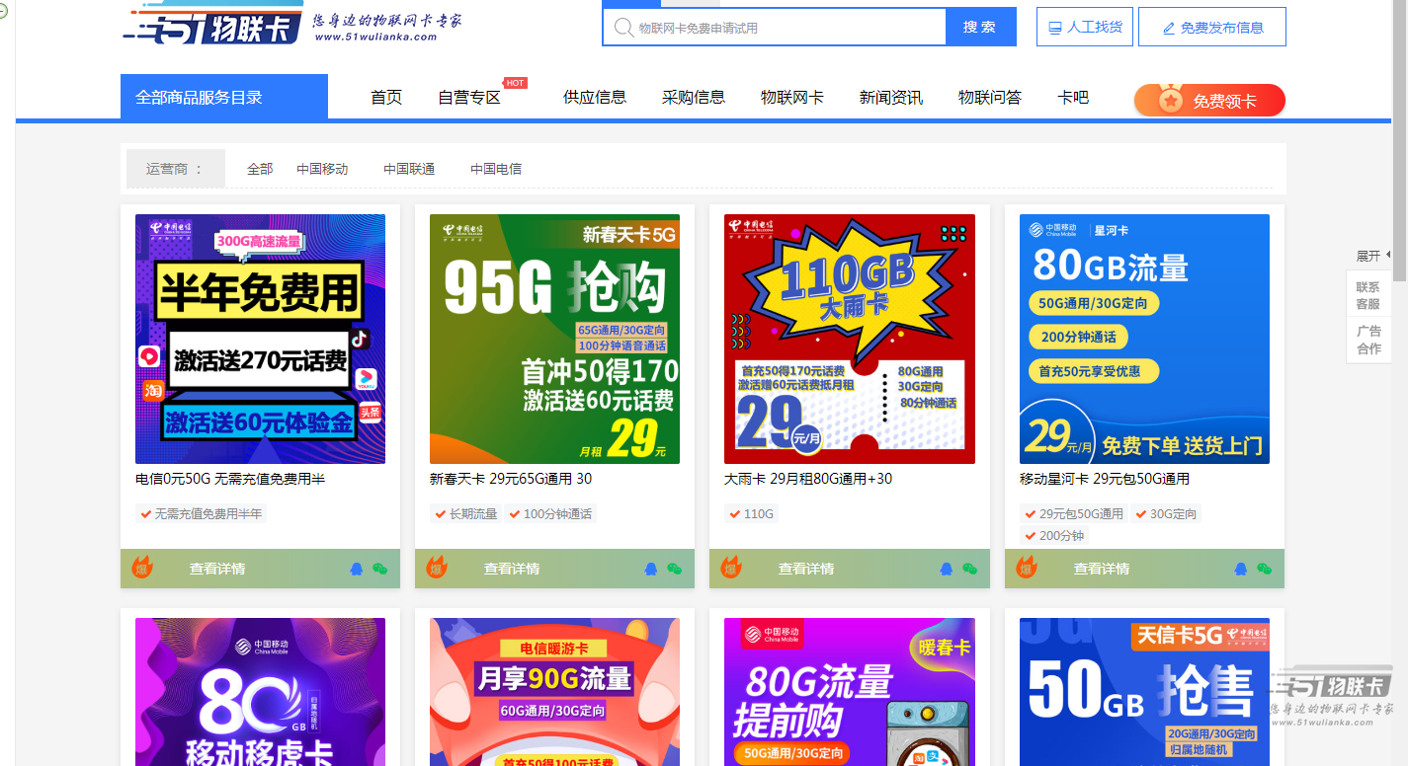Click the 免费发布信息 button
The image size is (1408, 766).
click(1212, 27)
